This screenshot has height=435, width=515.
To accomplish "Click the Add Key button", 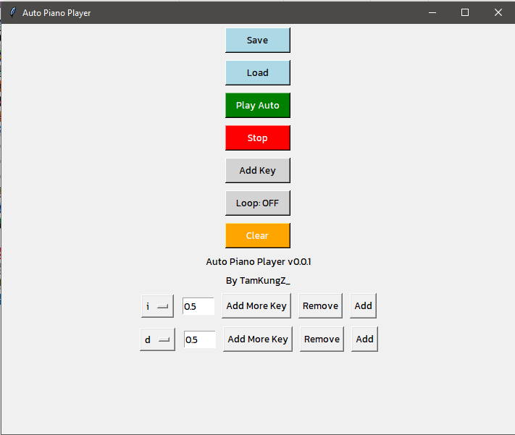I will [x=258, y=170].
